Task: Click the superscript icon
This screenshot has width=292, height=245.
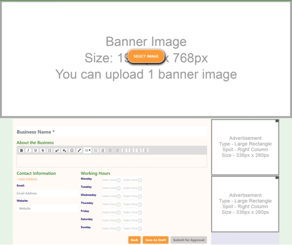Action: (x=57, y=151)
